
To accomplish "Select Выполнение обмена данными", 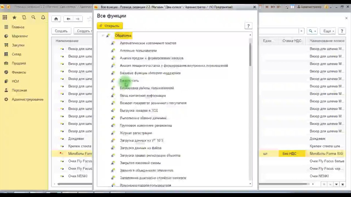I will pyautogui.click(x=143, y=118).
